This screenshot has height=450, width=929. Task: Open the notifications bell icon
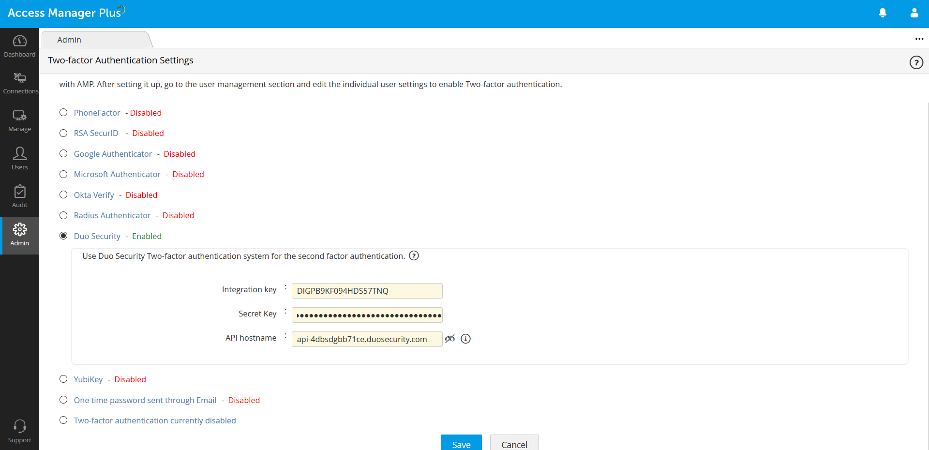coord(883,13)
